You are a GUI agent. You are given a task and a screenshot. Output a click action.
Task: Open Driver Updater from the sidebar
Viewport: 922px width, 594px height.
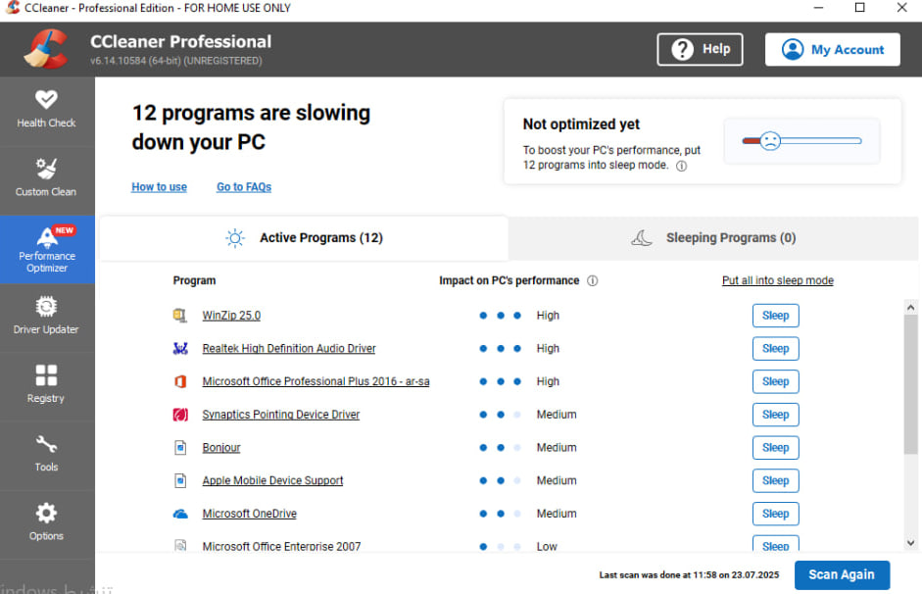click(x=46, y=319)
